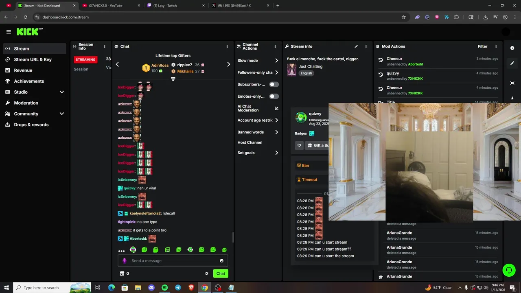Click the Ban button on the user card
Image resolution: width=521 pixels, height=293 pixels.
point(311,166)
